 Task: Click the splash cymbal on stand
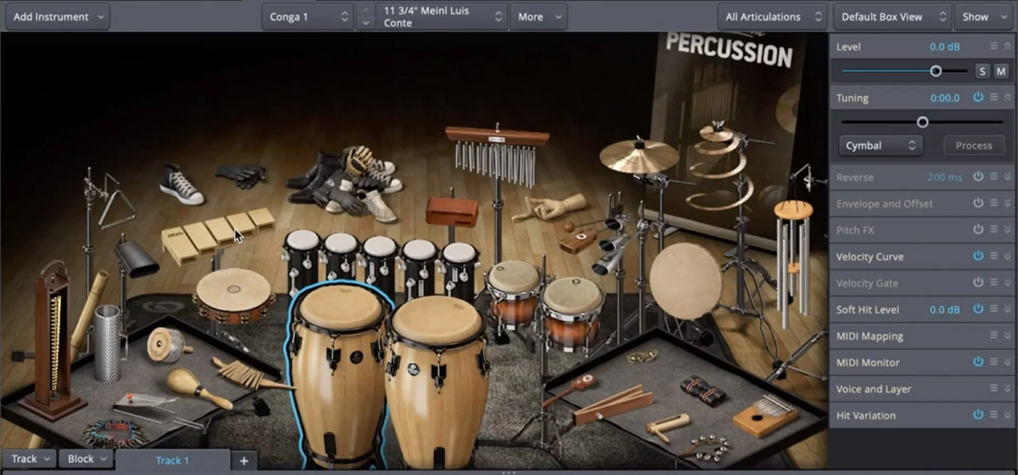pos(638,157)
